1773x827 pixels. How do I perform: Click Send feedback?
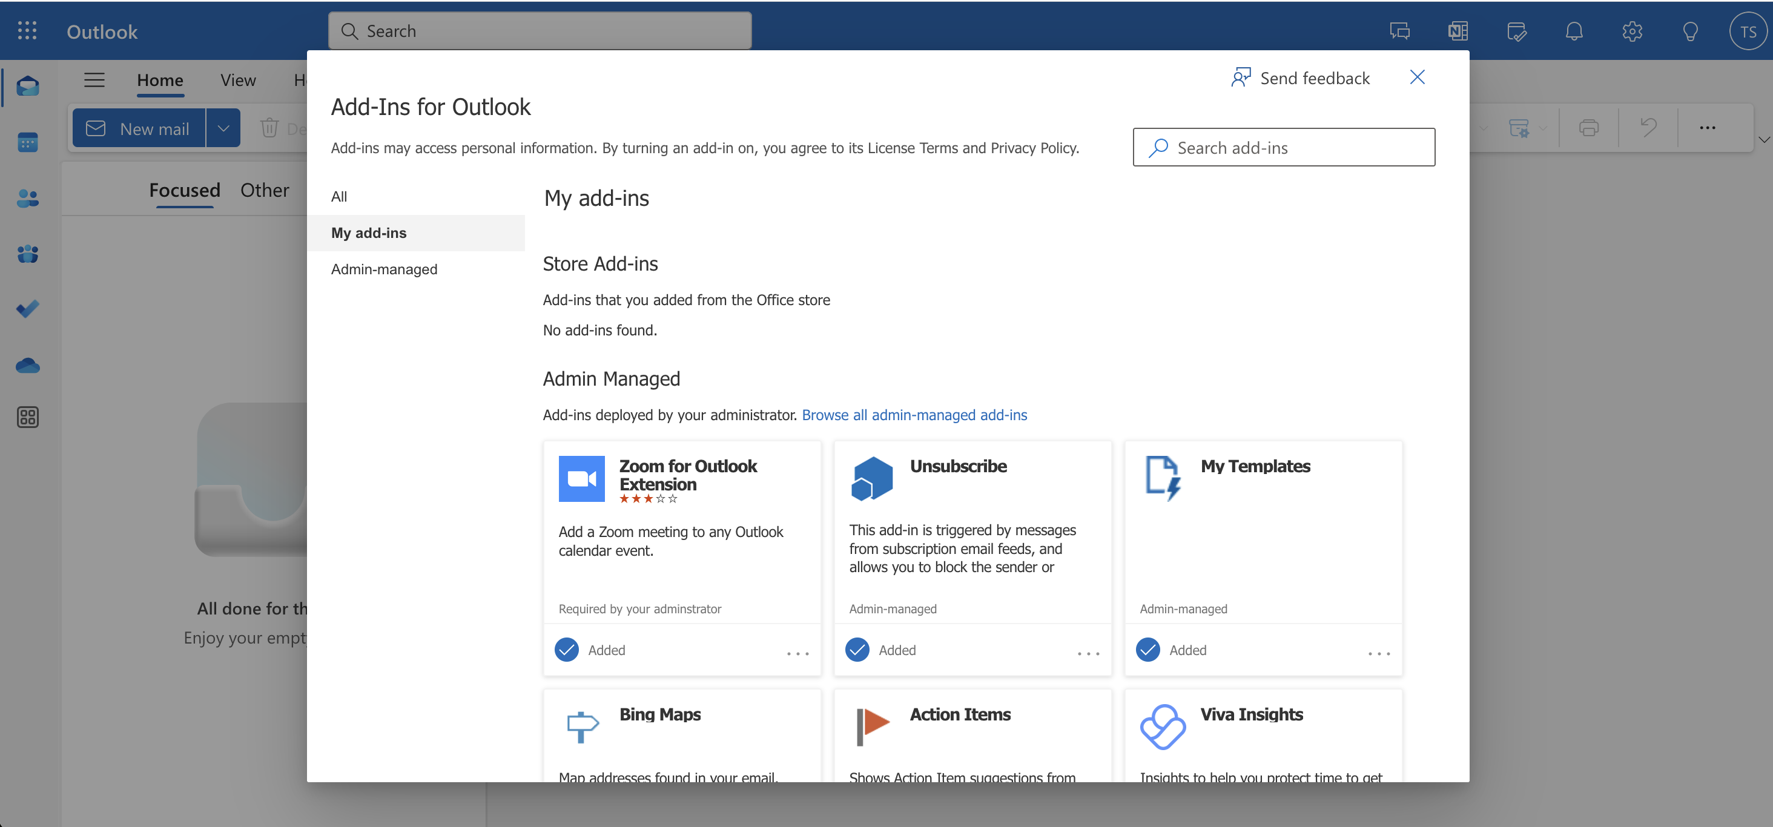point(1300,77)
